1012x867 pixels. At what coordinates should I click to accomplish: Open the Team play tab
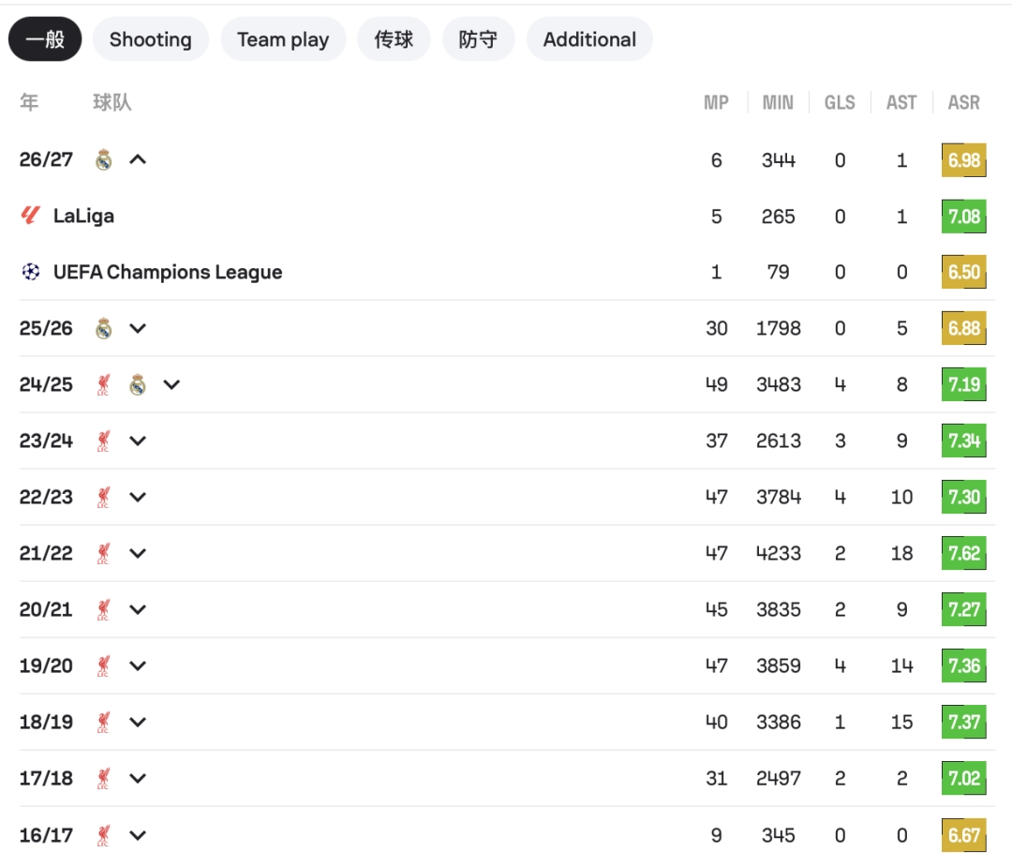coord(283,39)
